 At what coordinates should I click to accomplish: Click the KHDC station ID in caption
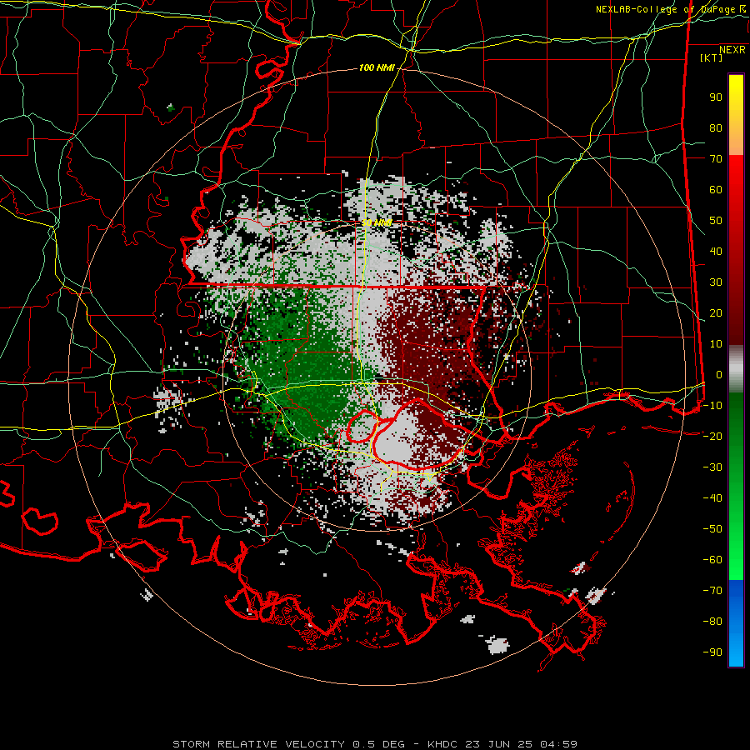tap(444, 744)
